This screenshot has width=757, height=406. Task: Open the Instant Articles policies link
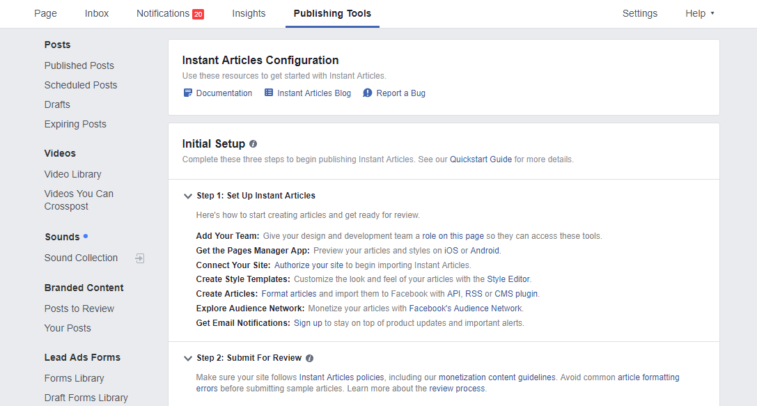click(x=341, y=377)
